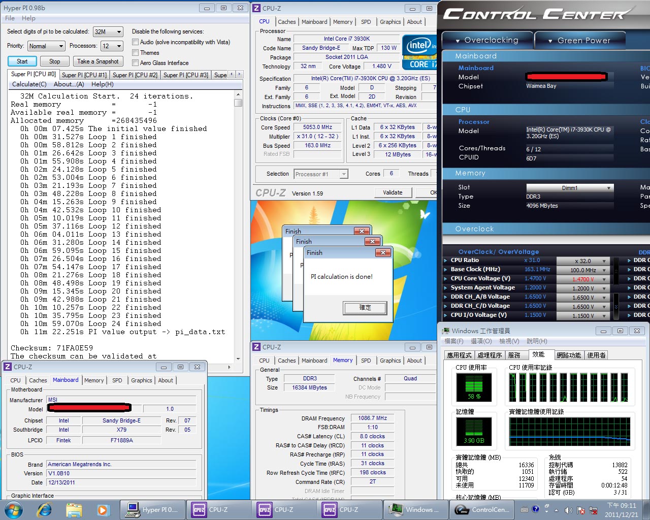650x520 pixels.
Task: Tick the Aero Glass Interface checkbox
Action: coord(136,63)
